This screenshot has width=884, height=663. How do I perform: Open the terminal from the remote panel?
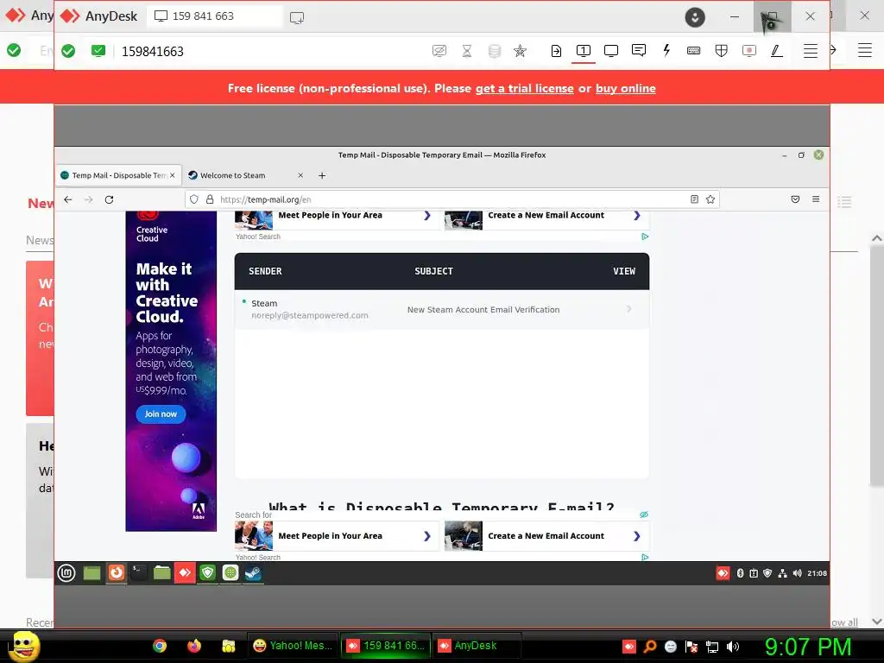pos(138,573)
